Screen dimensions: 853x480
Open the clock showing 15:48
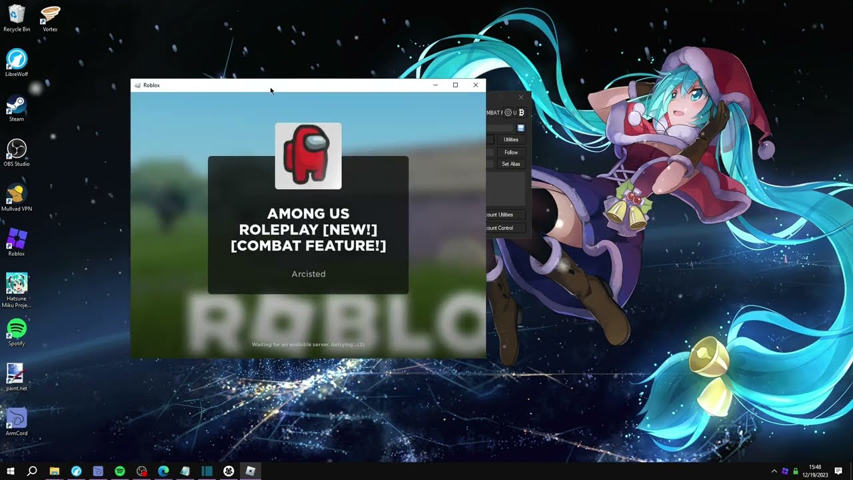coord(816,471)
